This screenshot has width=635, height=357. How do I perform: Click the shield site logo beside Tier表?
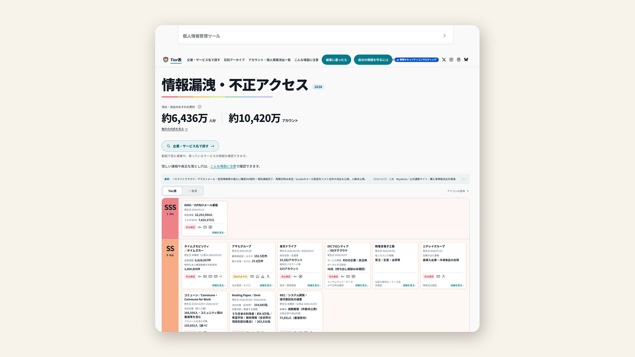(166, 60)
